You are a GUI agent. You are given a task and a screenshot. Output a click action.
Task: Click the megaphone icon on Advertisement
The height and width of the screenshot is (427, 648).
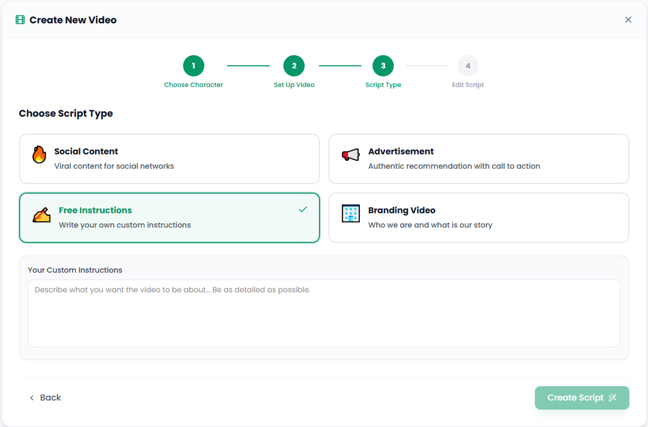351,155
